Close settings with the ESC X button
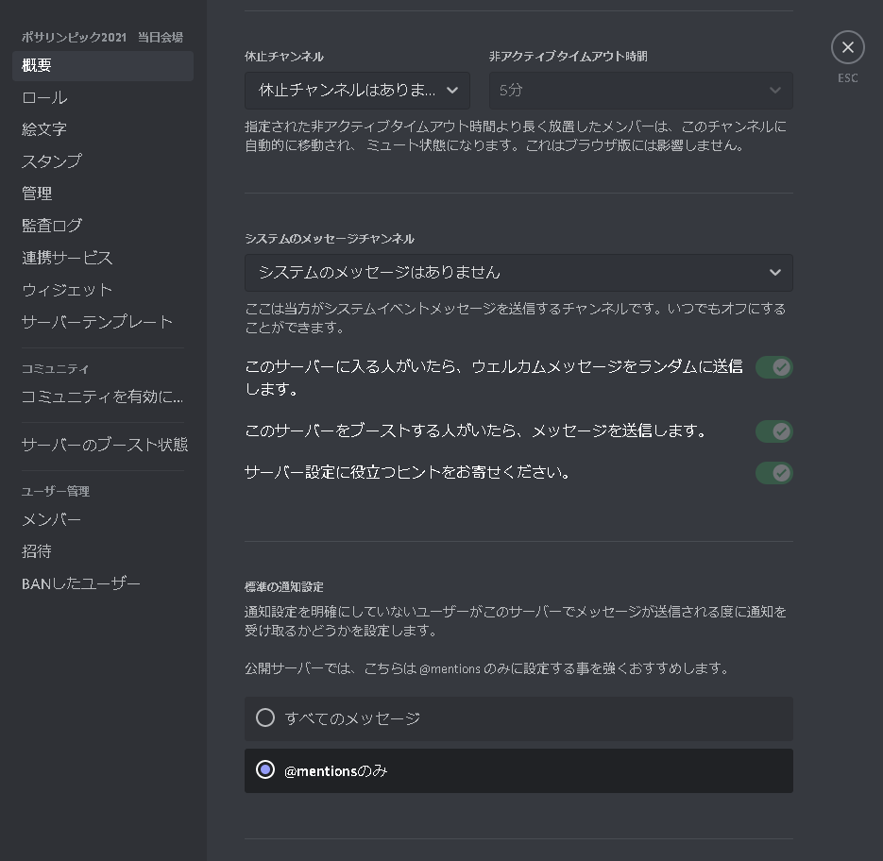 point(847,47)
